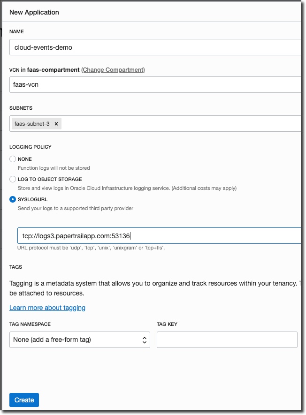Select the SYSLOGURL radio button
The height and width of the screenshot is (415, 306).
(x=13, y=199)
